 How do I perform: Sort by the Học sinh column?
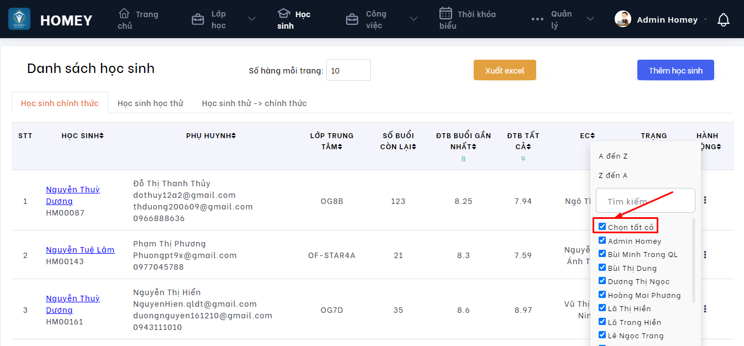(82, 136)
